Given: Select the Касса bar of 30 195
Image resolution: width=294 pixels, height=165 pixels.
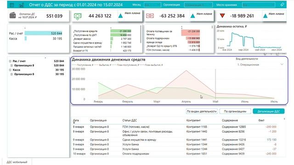Looking at the screenshot, I should click(26, 38).
